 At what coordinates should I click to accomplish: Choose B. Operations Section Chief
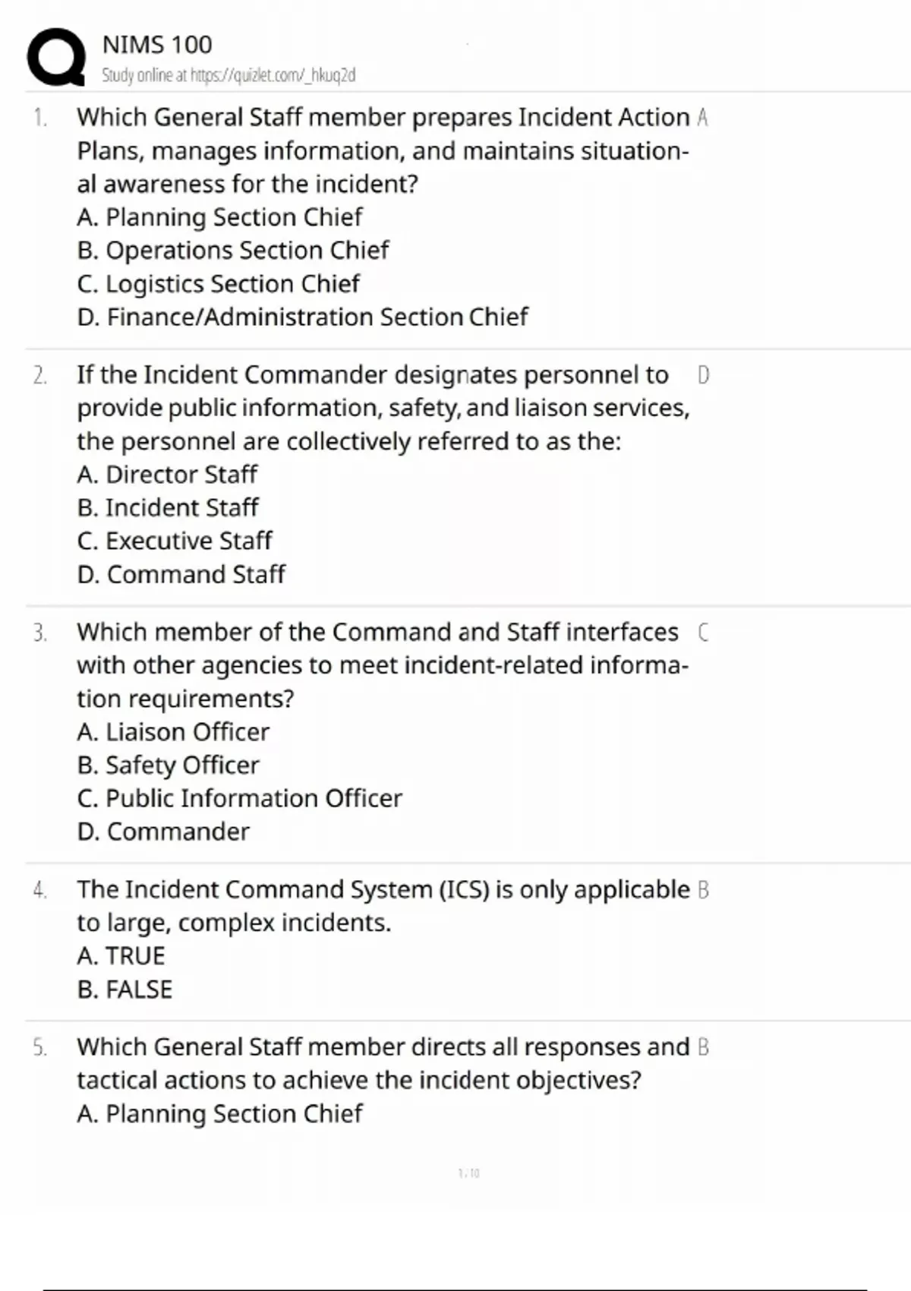coord(232,251)
